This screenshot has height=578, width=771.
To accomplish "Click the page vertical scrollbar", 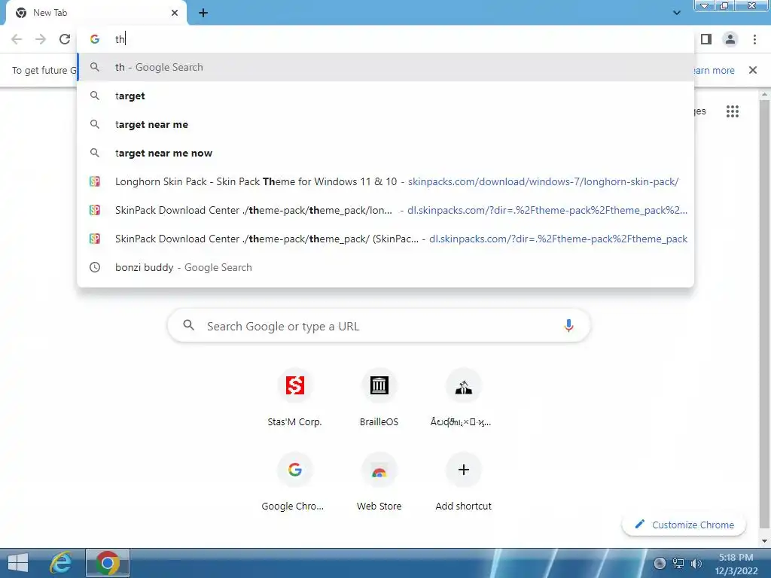I will point(764,315).
